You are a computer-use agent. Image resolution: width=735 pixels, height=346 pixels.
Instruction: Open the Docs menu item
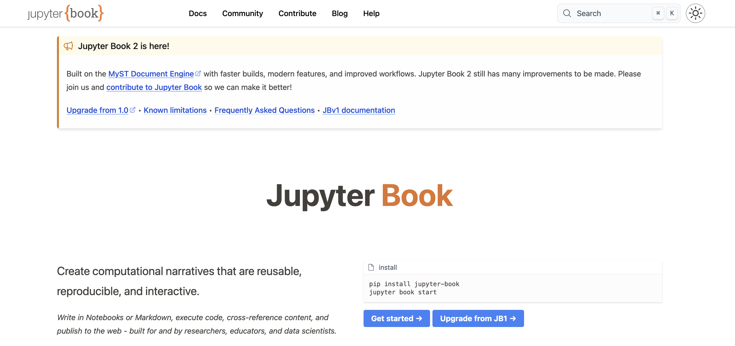[198, 13]
